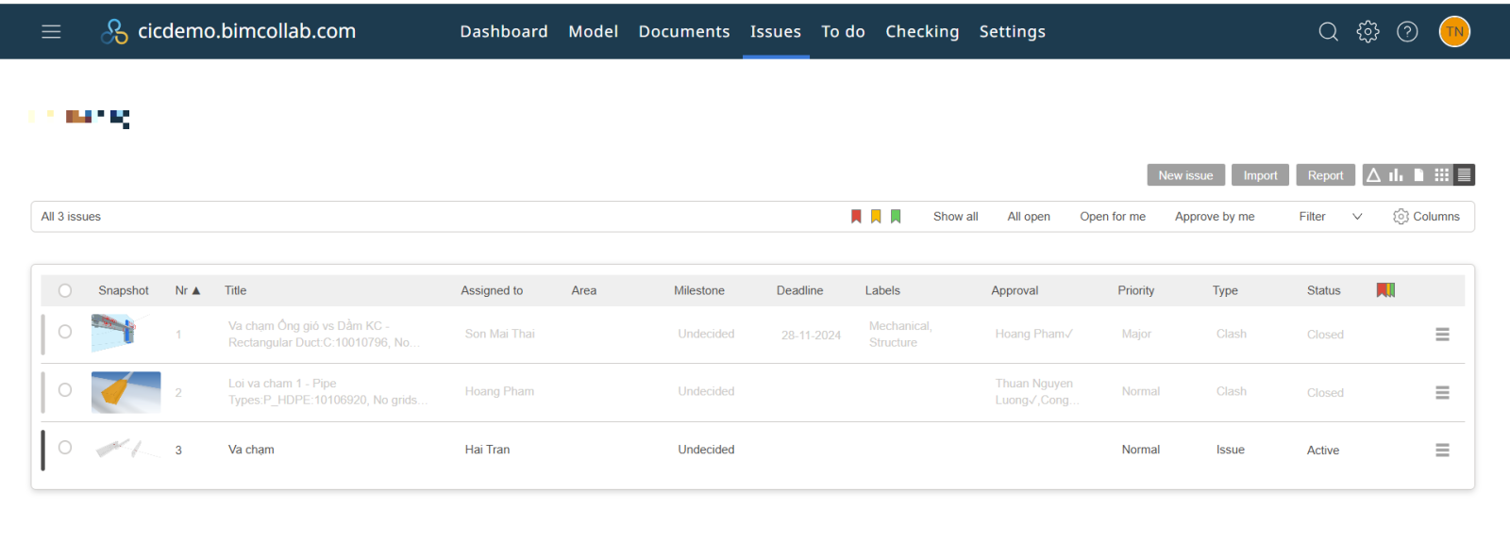Open the snapshot thumbnail of issue 2
Image resolution: width=1510 pixels, height=541 pixels.
coord(126,392)
